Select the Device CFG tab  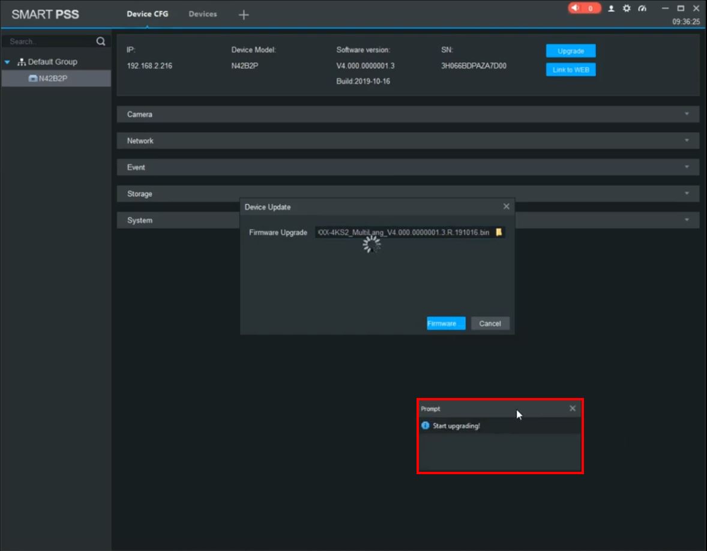148,14
